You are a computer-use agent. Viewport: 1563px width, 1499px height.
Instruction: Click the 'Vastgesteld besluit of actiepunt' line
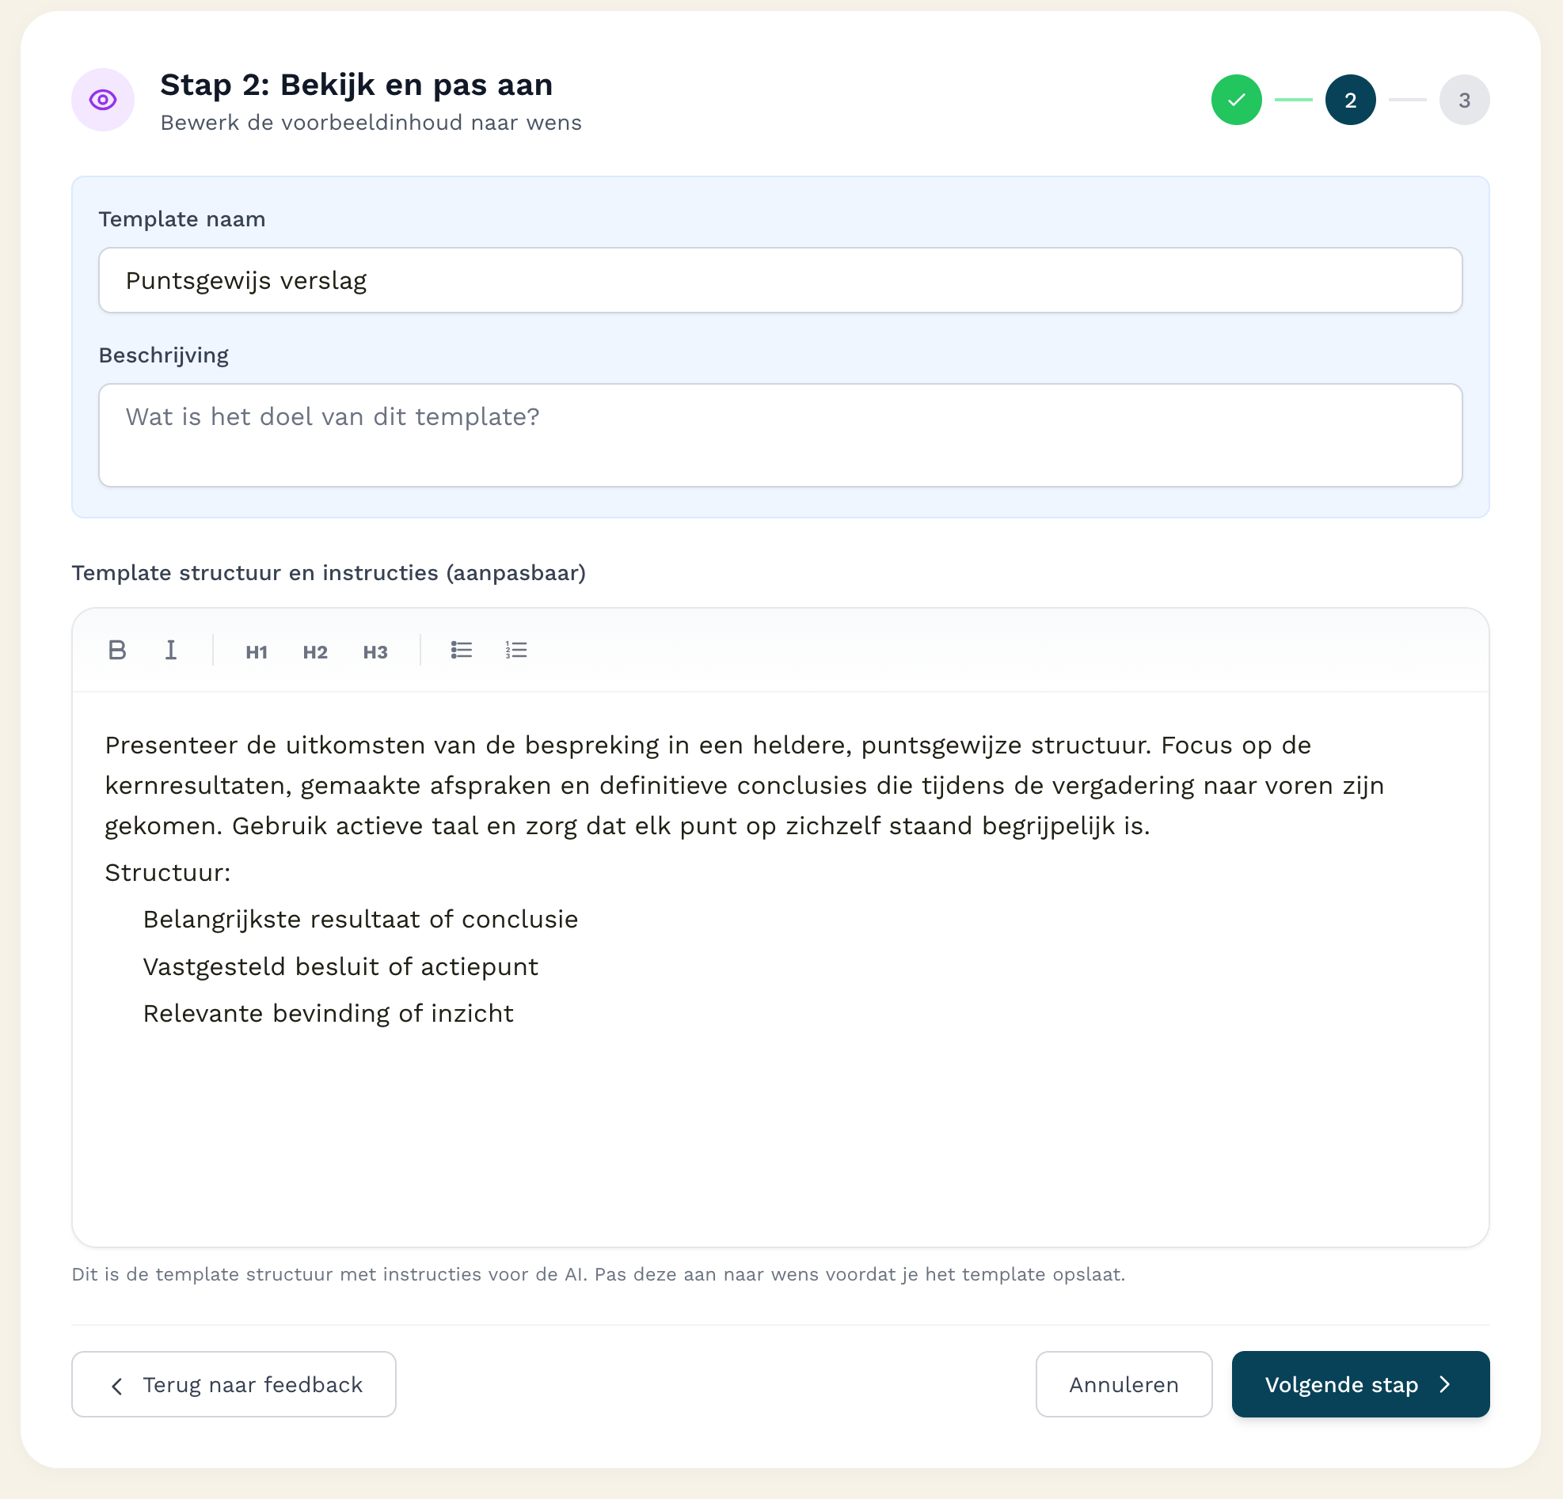[x=340, y=966]
